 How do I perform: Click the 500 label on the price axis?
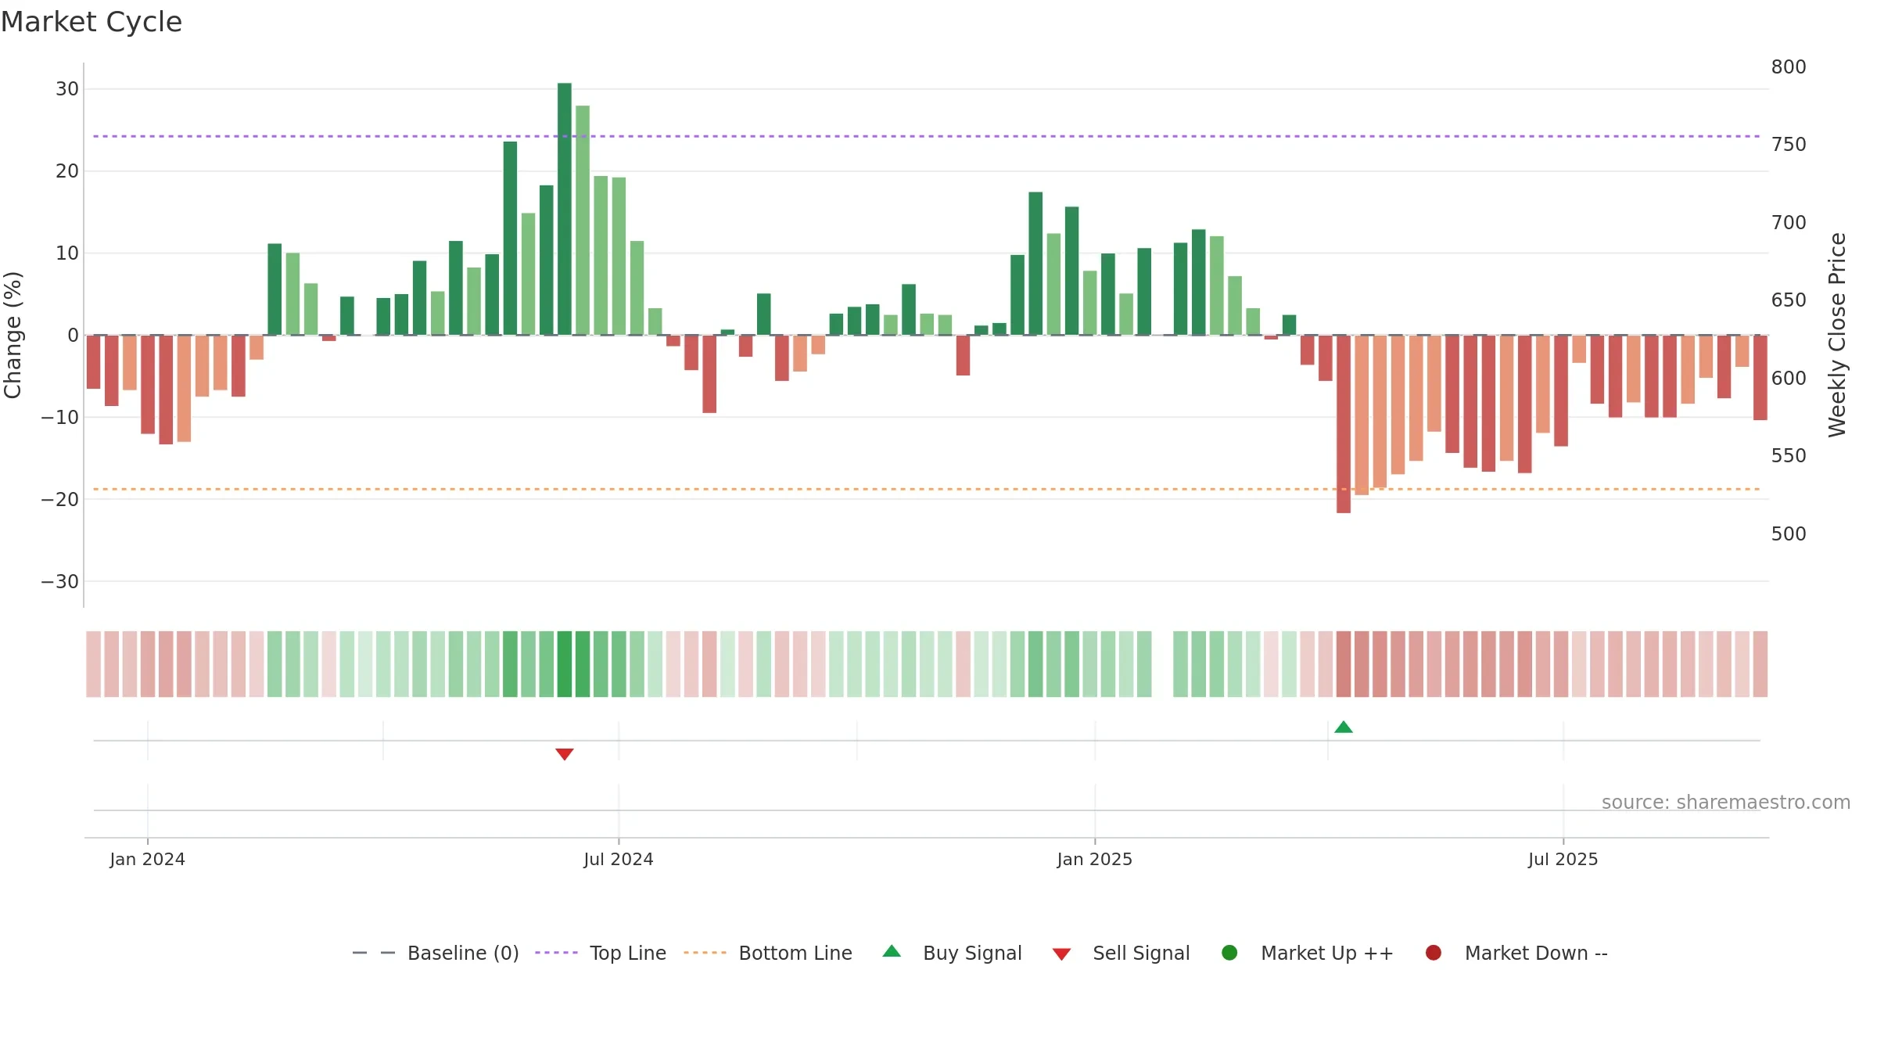1789,534
